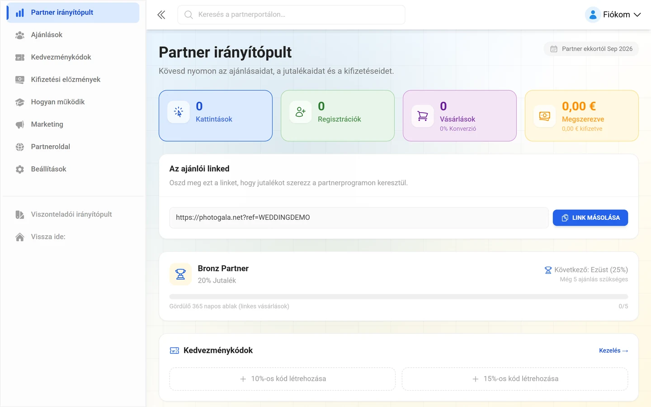Follow the Kezelés link in Kedvezménykódok
The image size is (651, 407).
point(613,350)
